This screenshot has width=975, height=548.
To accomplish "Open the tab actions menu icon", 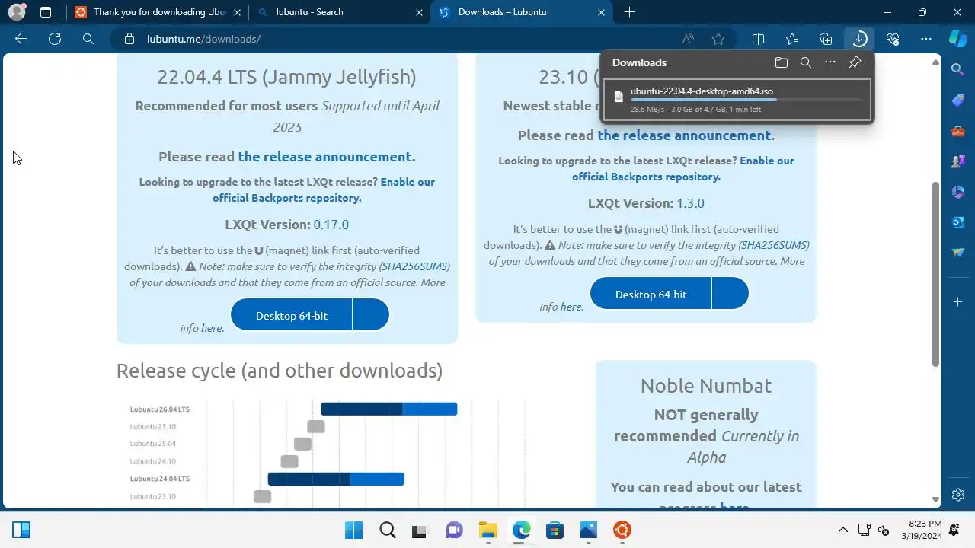I will click(46, 12).
